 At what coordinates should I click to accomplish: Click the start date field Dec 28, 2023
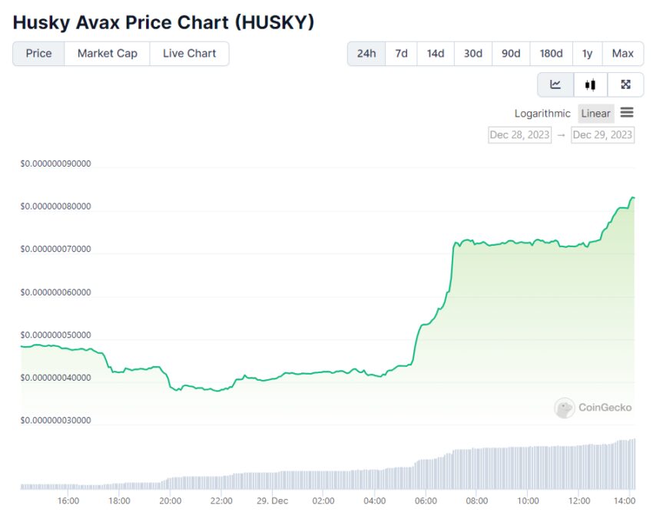(x=520, y=135)
